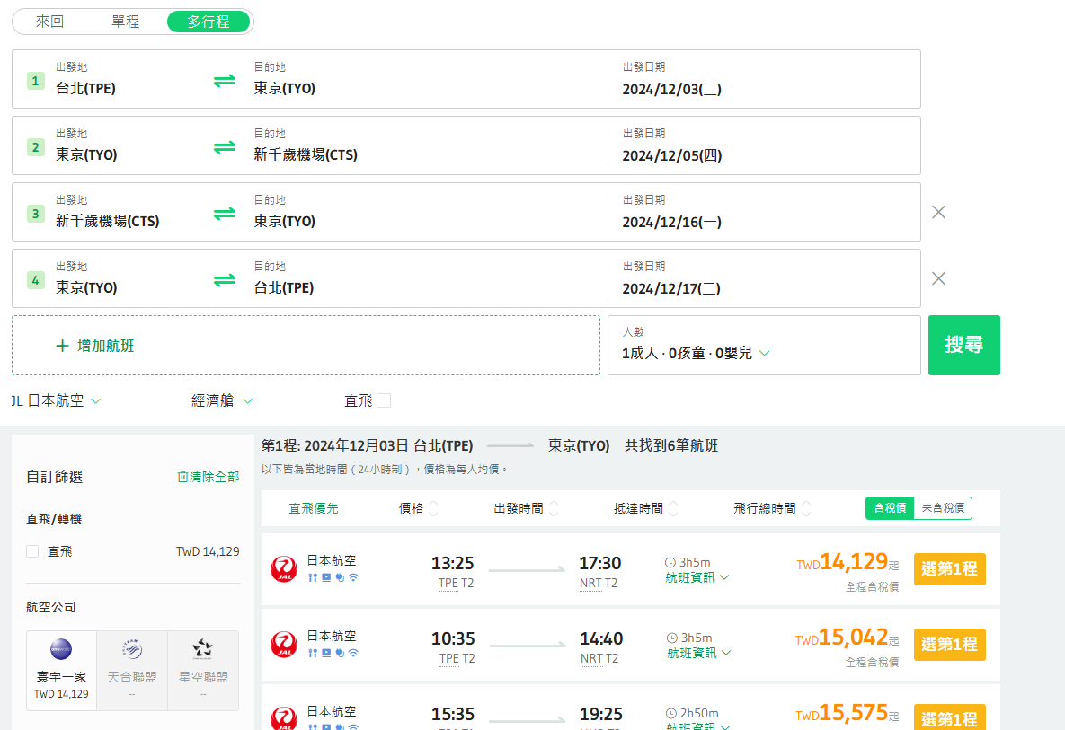Edit leg 2 destination 新千歲機場(CTS)

(x=306, y=154)
